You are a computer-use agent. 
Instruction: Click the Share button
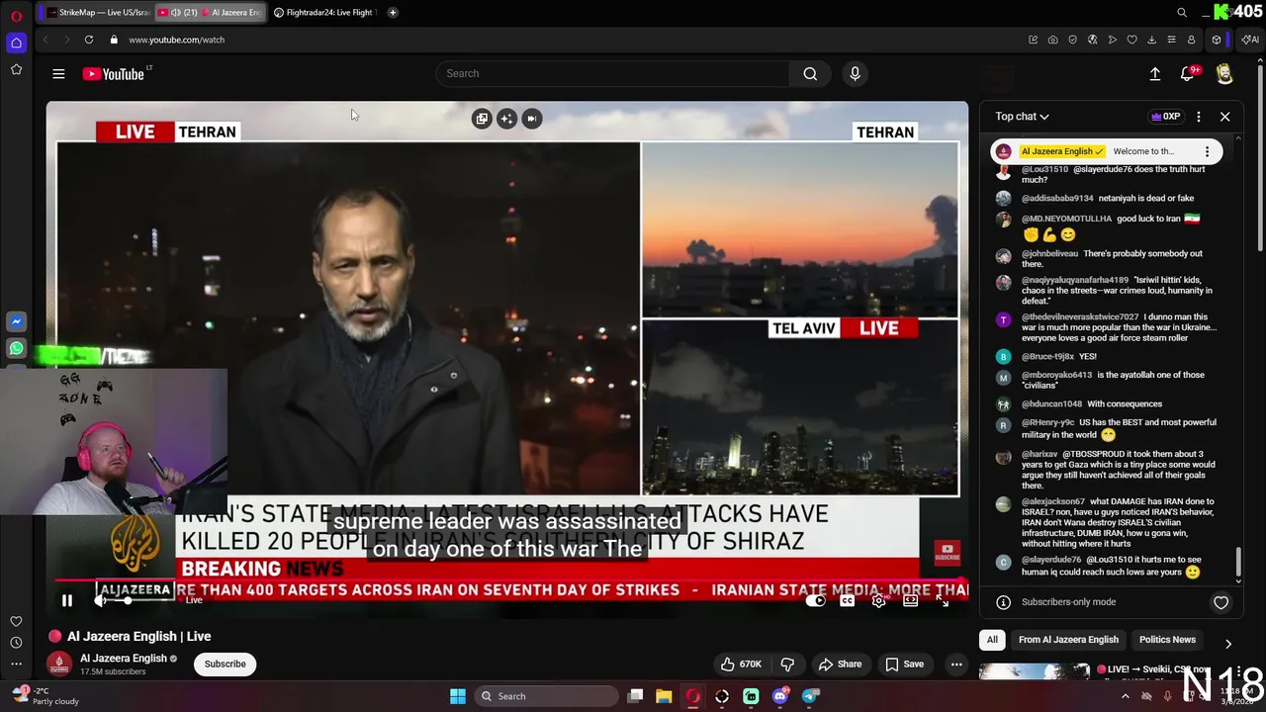pos(840,664)
